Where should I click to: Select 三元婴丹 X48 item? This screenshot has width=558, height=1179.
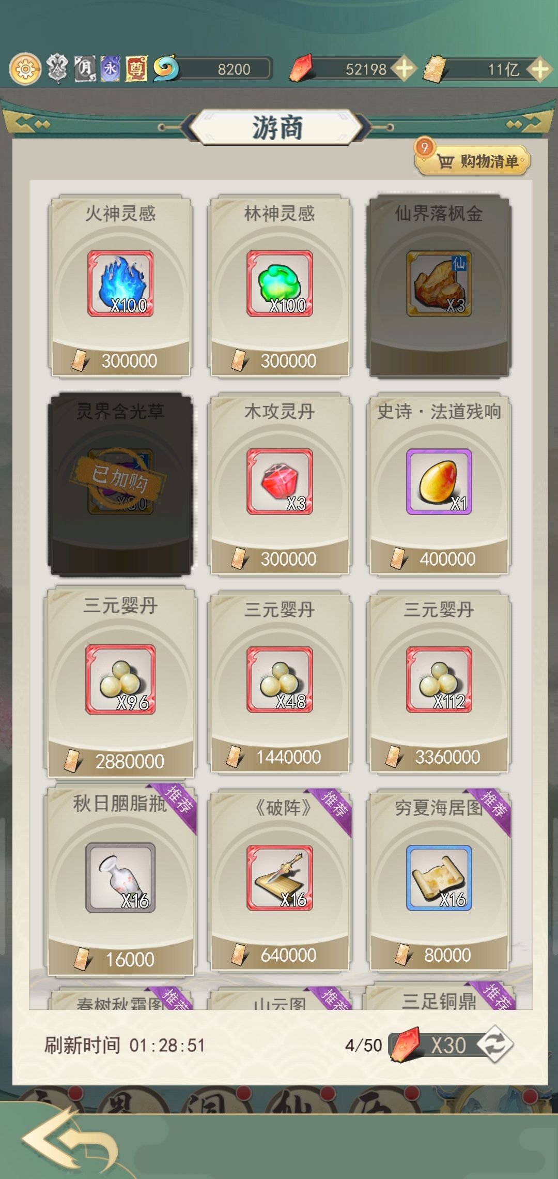coord(280,682)
